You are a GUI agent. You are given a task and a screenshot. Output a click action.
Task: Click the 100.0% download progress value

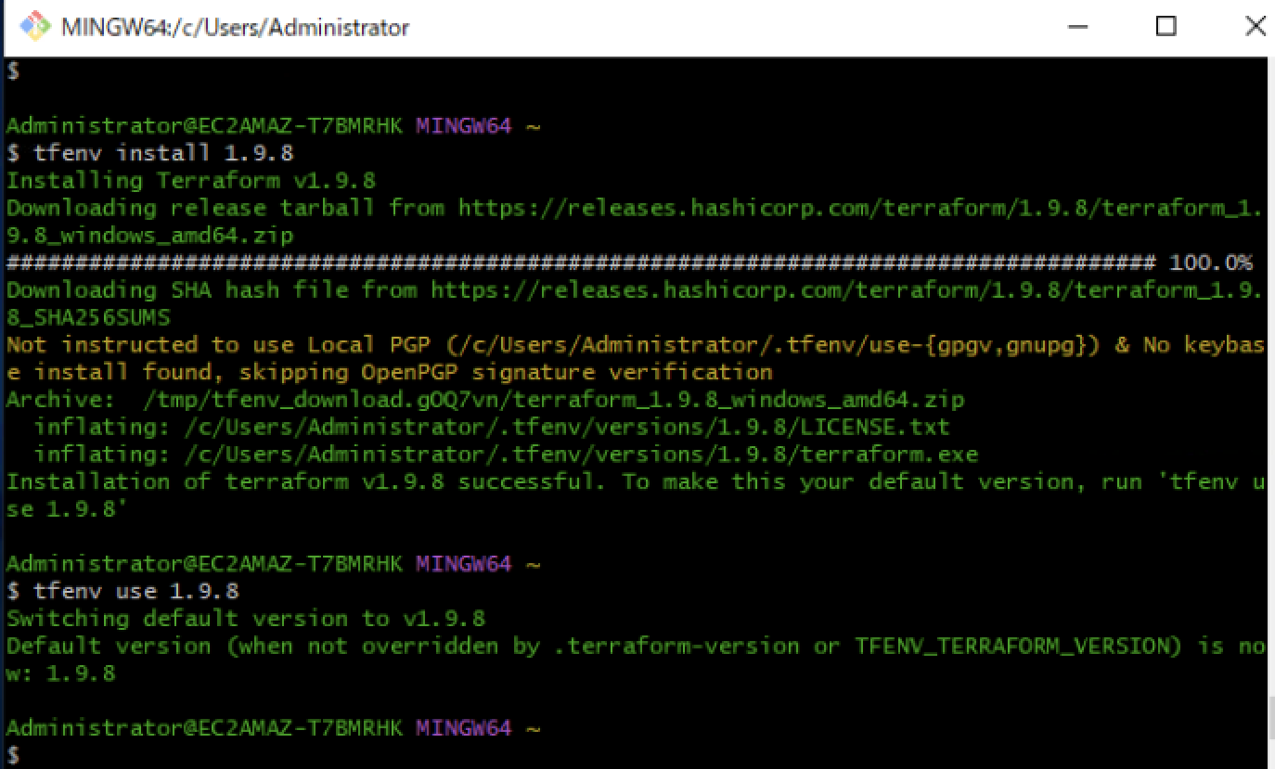click(x=1210, y=263)
